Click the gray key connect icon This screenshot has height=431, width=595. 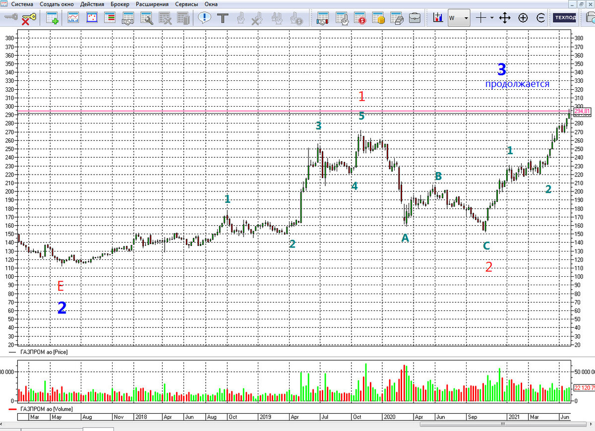[x=11, y=17]
